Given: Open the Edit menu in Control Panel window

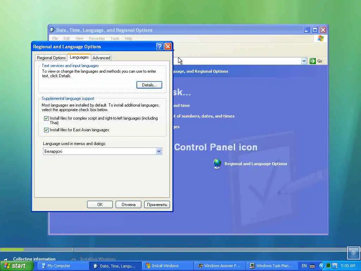Looking at the screenshot, I should [x=67, y=38].
